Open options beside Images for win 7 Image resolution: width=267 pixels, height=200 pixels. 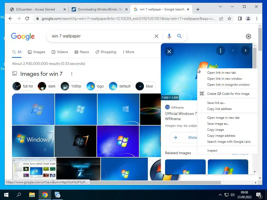[72, 74]
